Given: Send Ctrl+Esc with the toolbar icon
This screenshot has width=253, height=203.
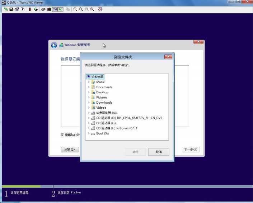Looking at the screenshot, I should (49, 9).
